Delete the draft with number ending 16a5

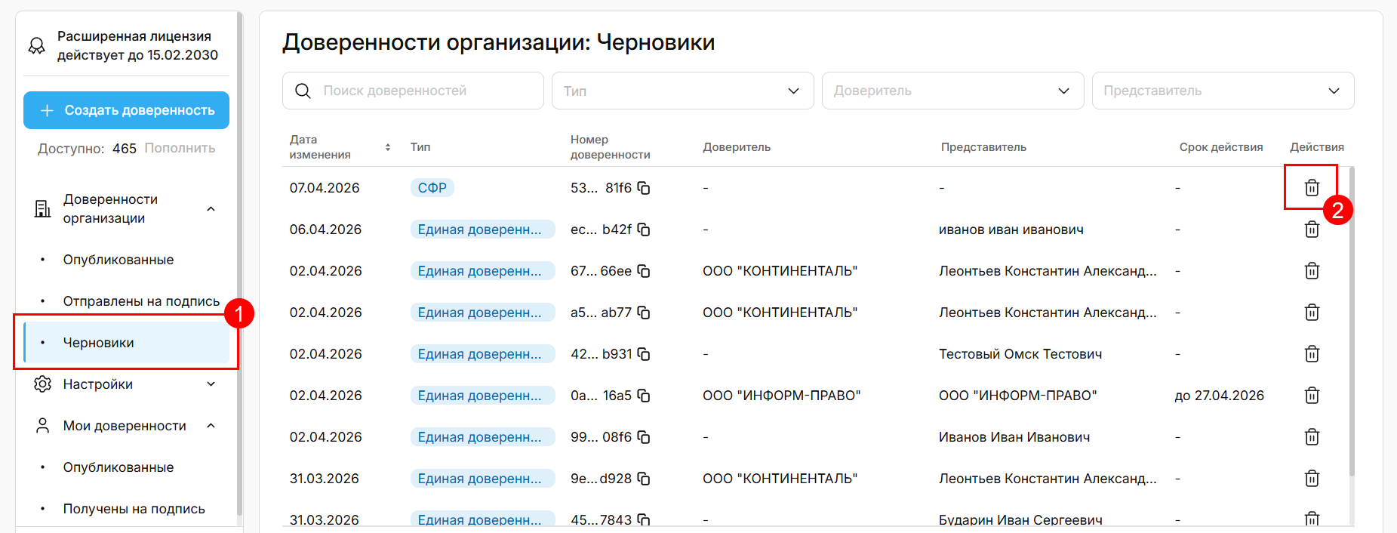tap(1312, 396)
